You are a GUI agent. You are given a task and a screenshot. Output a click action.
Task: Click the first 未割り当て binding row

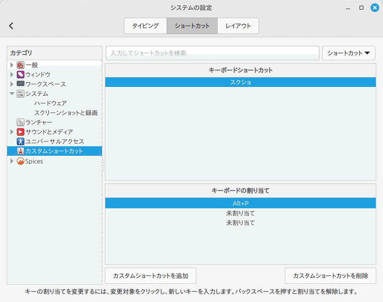click(240, 213)
